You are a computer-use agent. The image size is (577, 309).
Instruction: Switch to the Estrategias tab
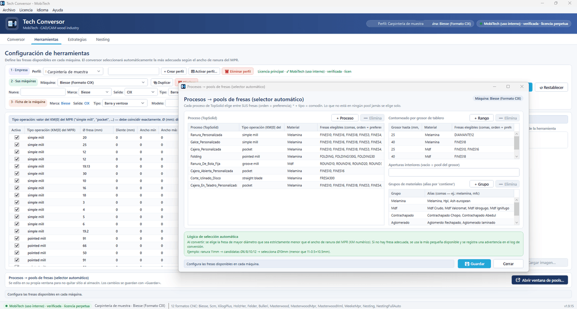click(77, 39)
